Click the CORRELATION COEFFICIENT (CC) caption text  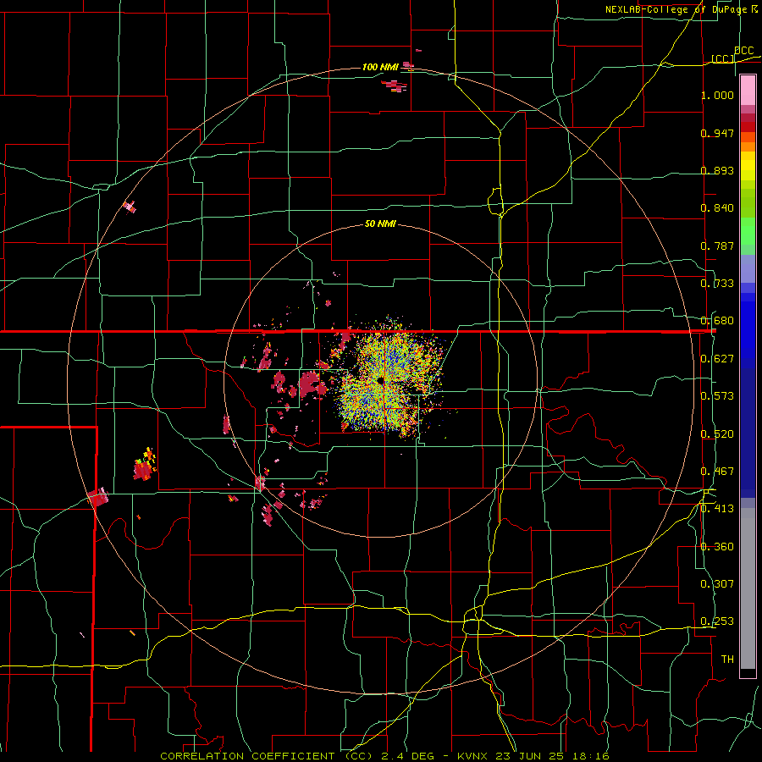click(267, 756)
